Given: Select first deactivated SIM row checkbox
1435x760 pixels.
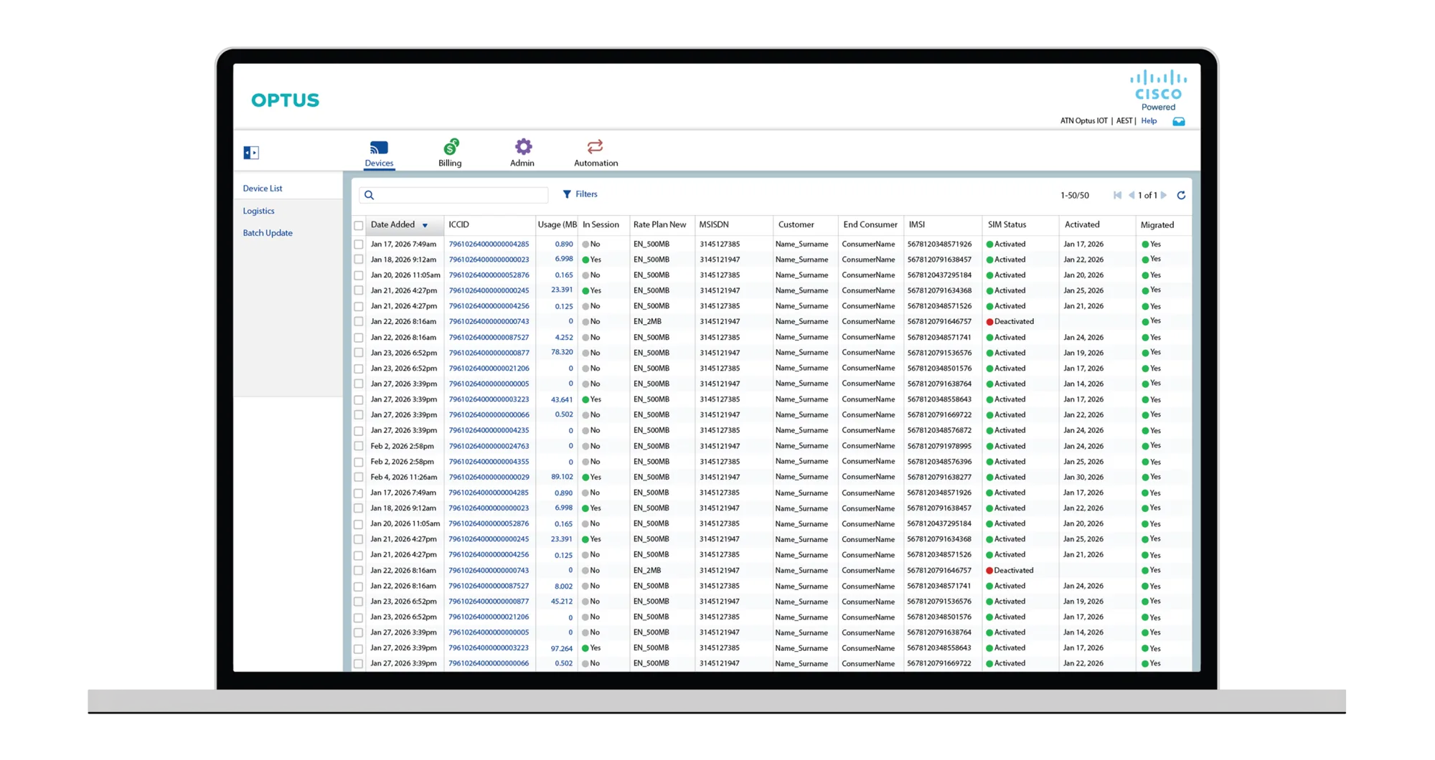Looking at the screenshot, I should pos(359,322).
